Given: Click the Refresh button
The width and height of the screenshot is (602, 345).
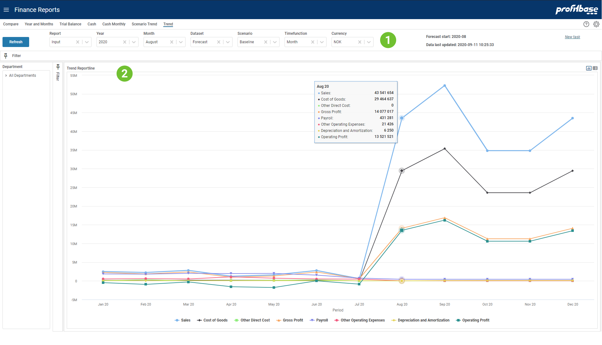Looking at the screenshot, I should [16, 42].
